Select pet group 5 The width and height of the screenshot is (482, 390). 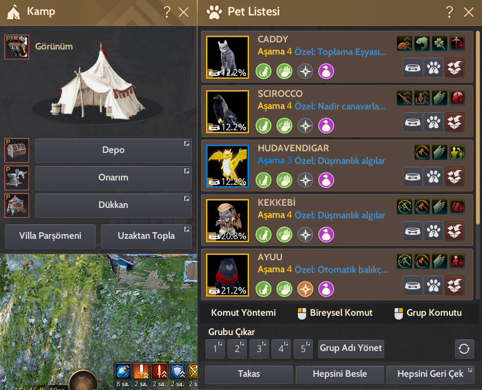pos(303,349)
